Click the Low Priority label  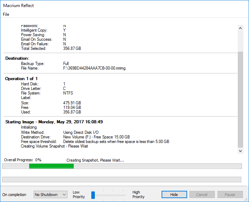click(79, 195)
